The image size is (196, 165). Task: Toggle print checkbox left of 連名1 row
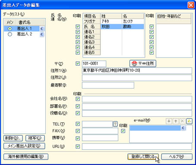coord(78,32)
